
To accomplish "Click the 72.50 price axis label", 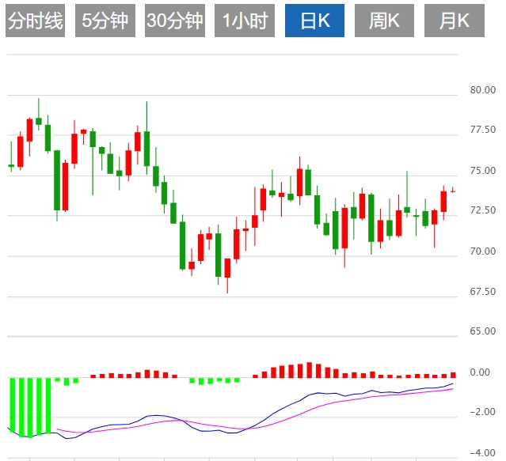I will [483, 211].
